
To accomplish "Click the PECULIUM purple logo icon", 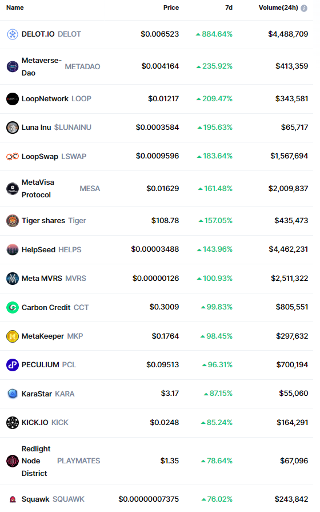I will tap(13, 365).
